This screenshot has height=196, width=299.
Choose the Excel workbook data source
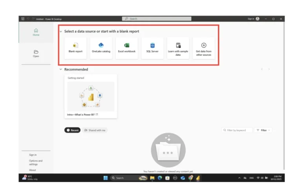tap(127, 48)
